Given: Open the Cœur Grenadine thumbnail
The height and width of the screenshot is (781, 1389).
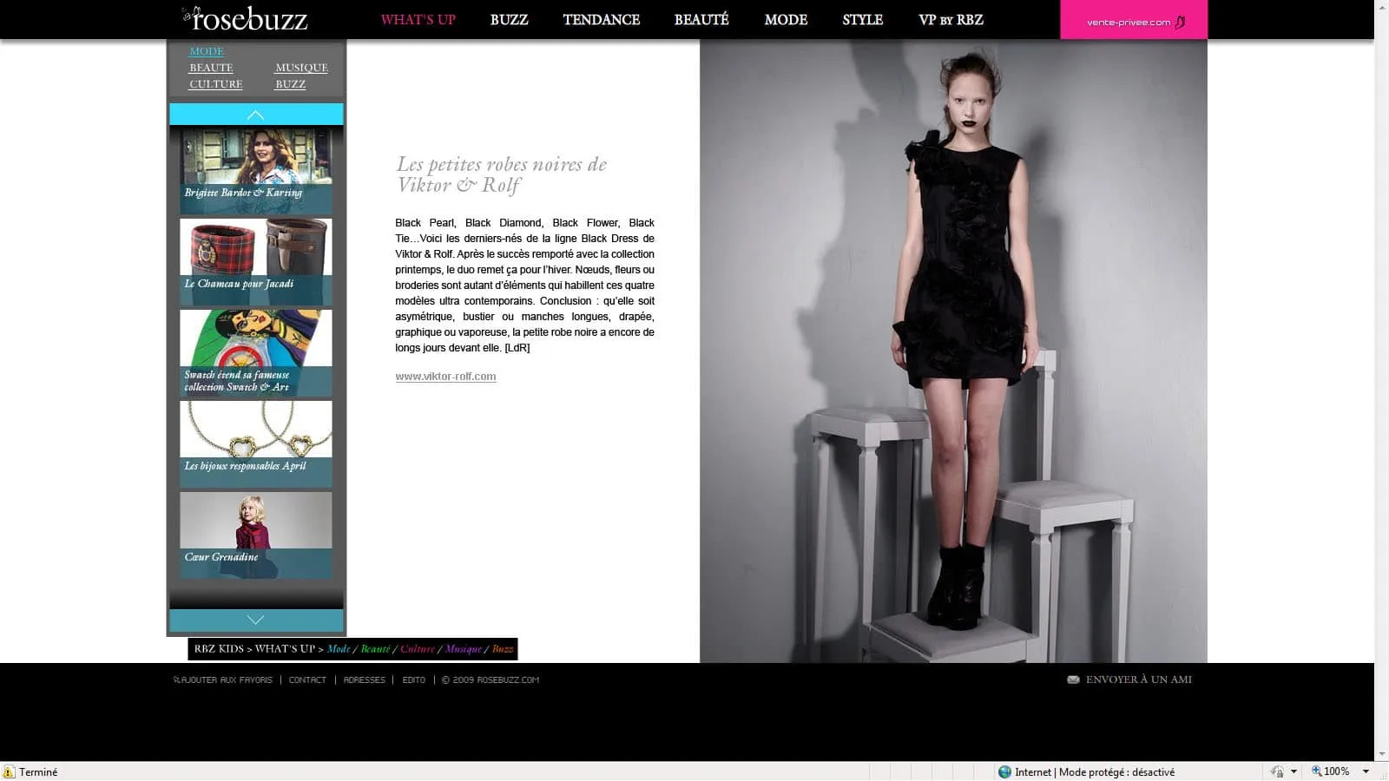Looking at the screenshot, I should tap(256, 535).
